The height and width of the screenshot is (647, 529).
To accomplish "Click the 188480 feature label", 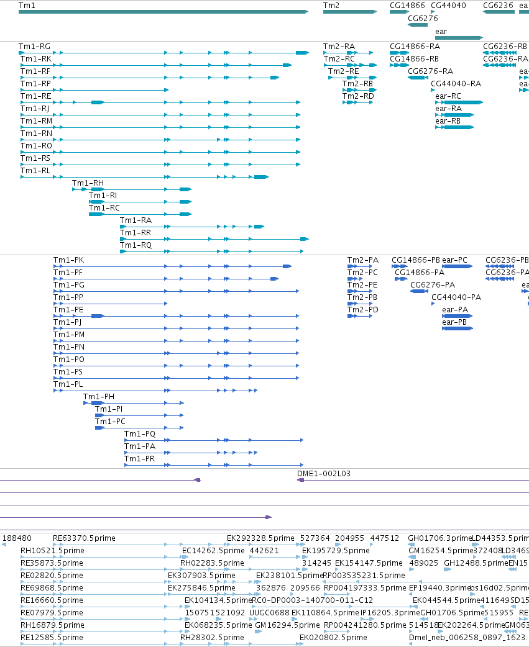I will (x=17, y=538).
